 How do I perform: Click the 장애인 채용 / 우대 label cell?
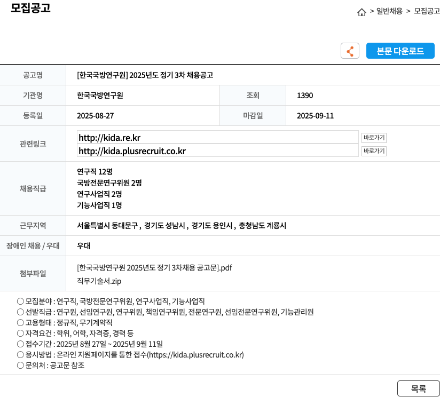point(33,245)
